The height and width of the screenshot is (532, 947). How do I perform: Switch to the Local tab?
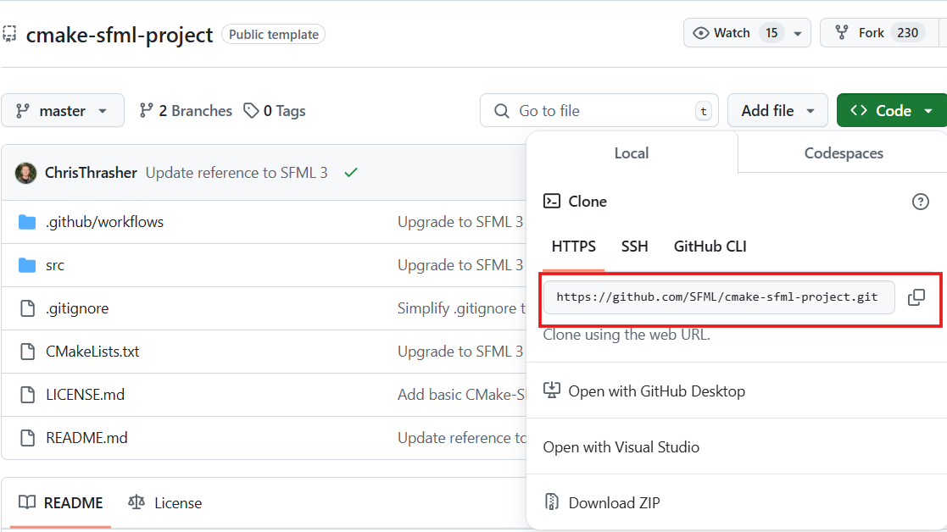point(632,153)
